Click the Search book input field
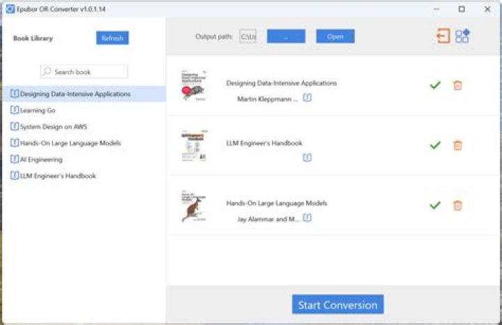This screenshot has height=325, width=502. (x=84, y=72)
